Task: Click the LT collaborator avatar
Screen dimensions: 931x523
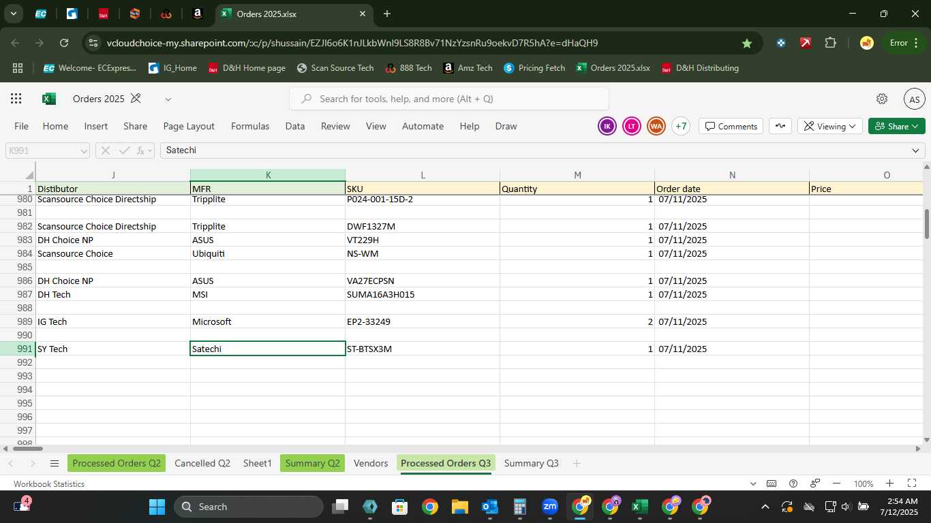Action: [x=632, y=126]
